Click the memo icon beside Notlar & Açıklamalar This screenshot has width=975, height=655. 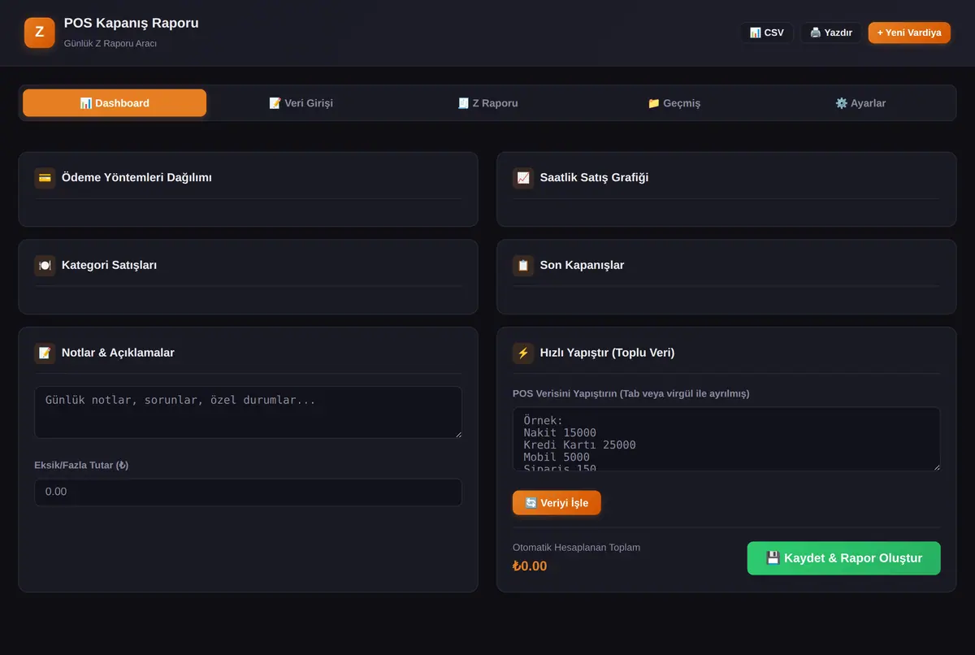45,354
